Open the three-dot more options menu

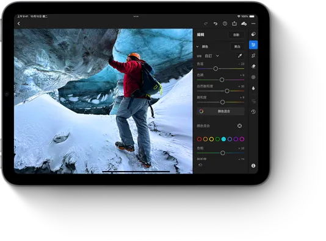click(x=253, y=24)
